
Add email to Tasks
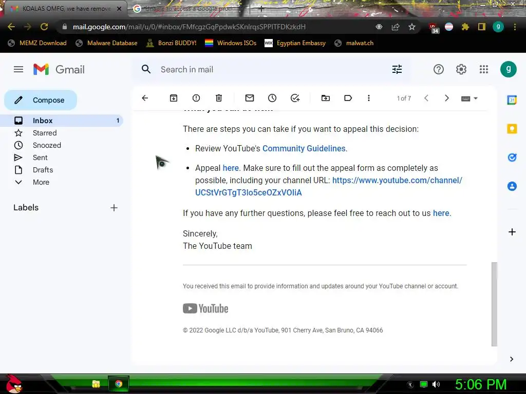click(x=295, y=98)
